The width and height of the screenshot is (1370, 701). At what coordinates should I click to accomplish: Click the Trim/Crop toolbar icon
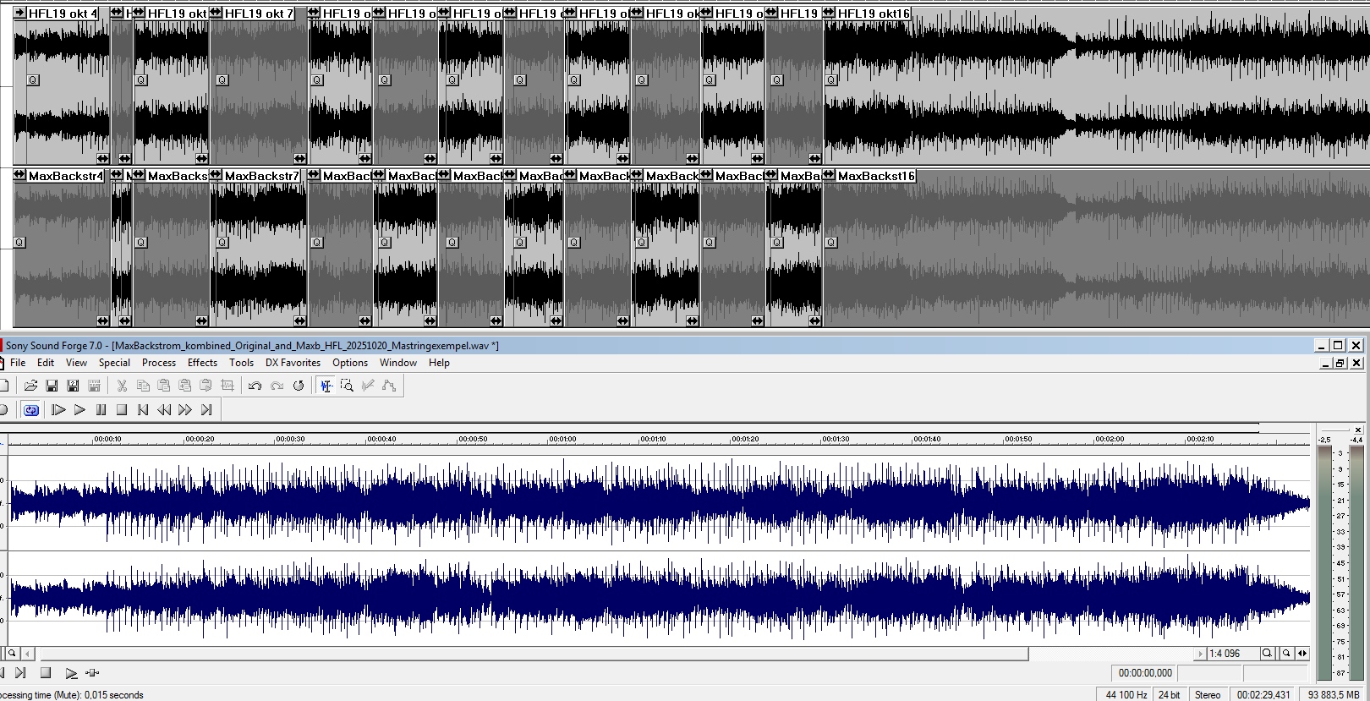tap(227, 386)
